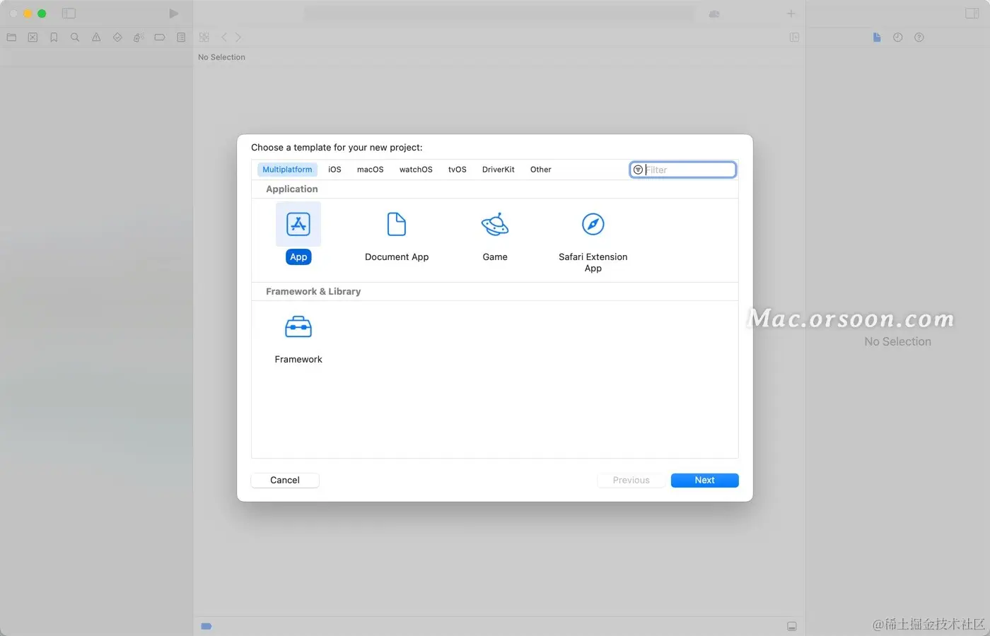990x636 pixels.
Task: Open the Bookmark navigator
Action: [54, 37]
